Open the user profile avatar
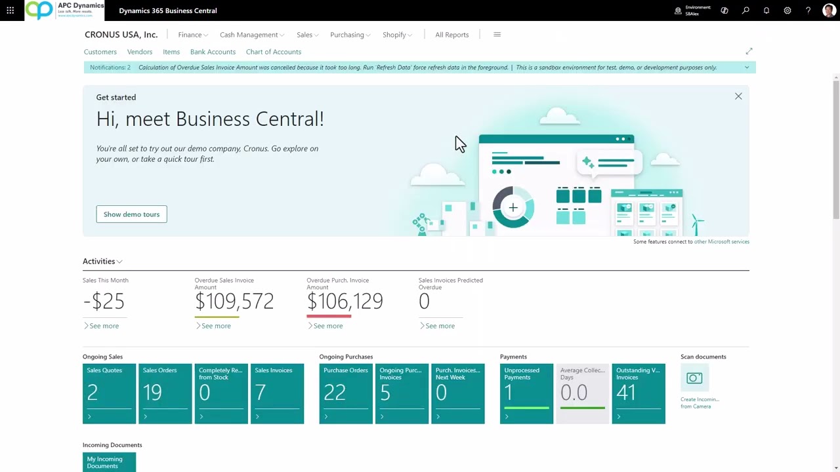The image size is (840, 472). [x=829, y=10]
